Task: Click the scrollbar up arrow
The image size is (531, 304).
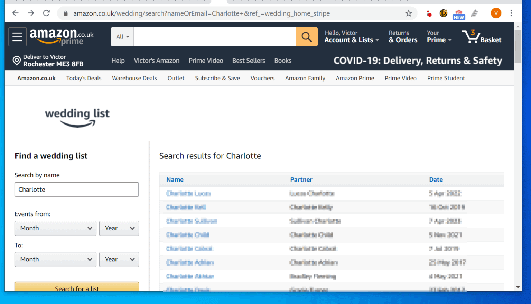Action: [x=518, y=26]
